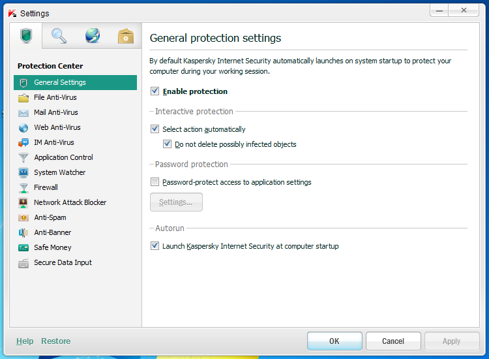Click the Anti-Spam envelope icon
The image size is (489, 359).
[23, 217]
